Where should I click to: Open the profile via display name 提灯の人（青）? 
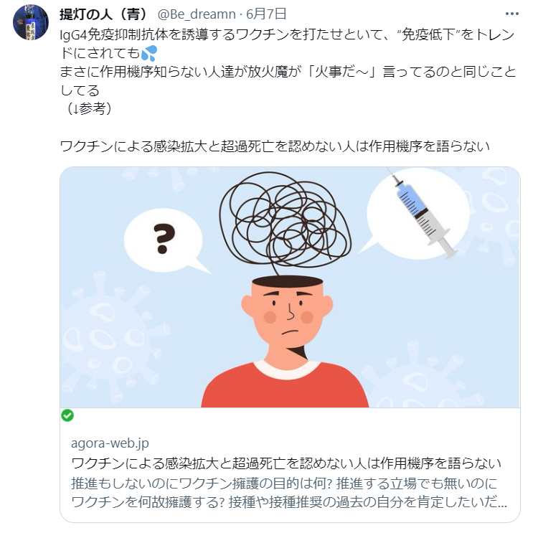pyautogui.click(x=104, y=14)
